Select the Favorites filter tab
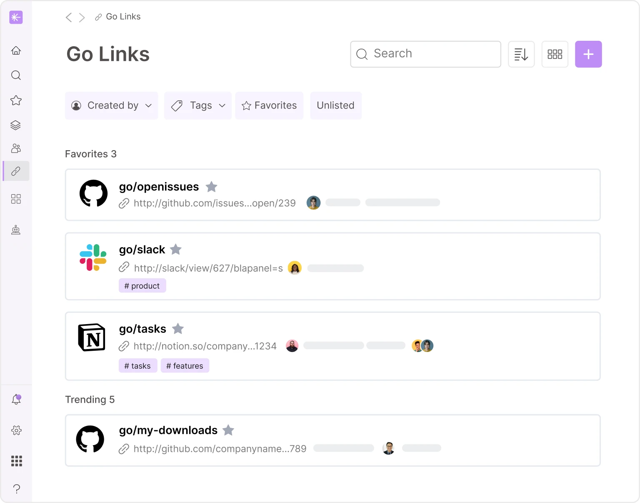This screenshot has width=640, height=503. point(269,105)
